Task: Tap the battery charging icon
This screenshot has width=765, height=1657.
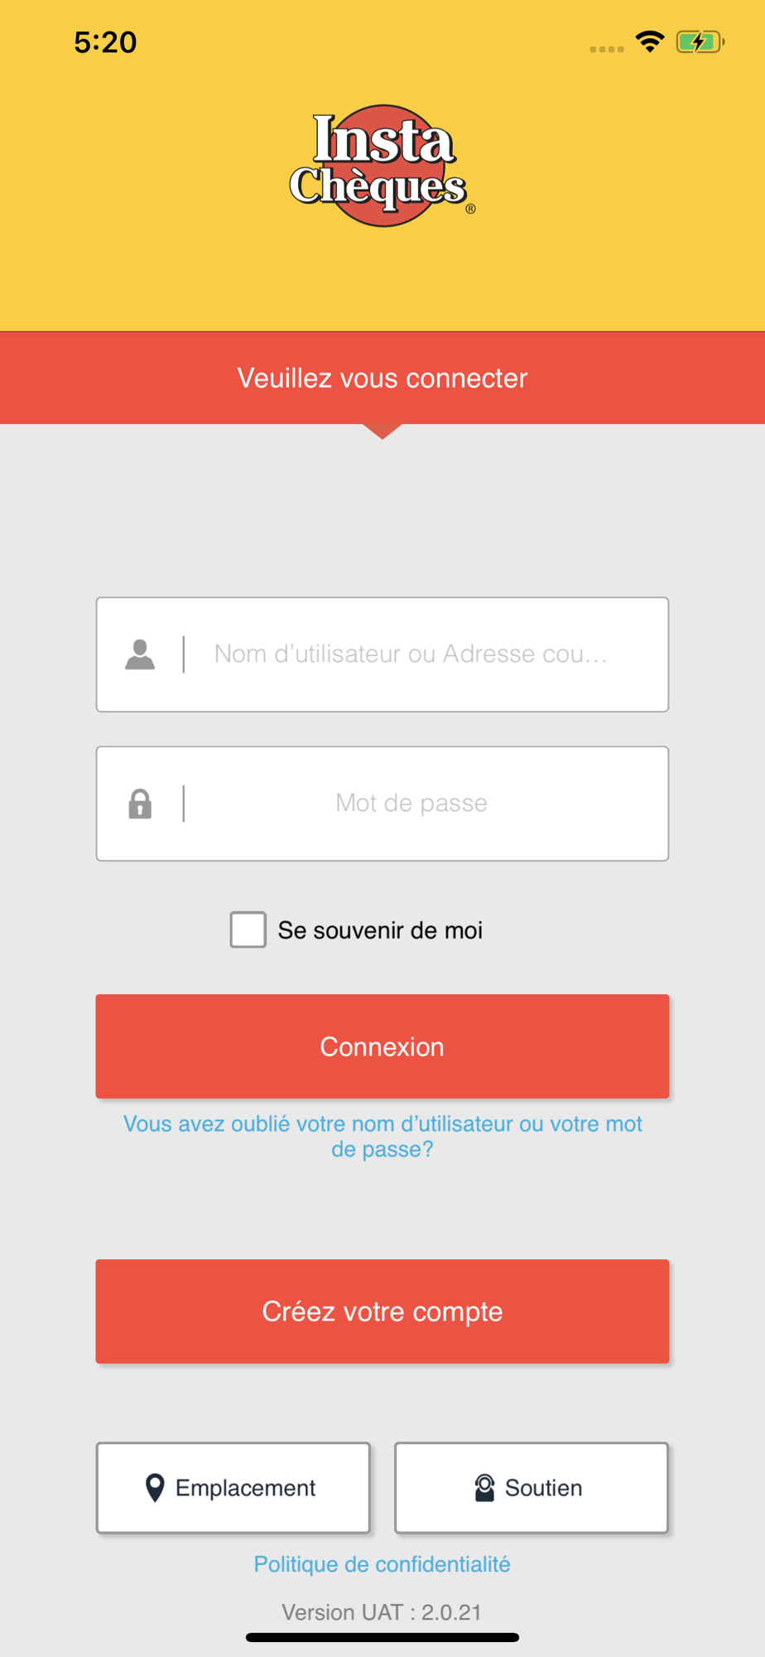Action: (x=700, y=41)
